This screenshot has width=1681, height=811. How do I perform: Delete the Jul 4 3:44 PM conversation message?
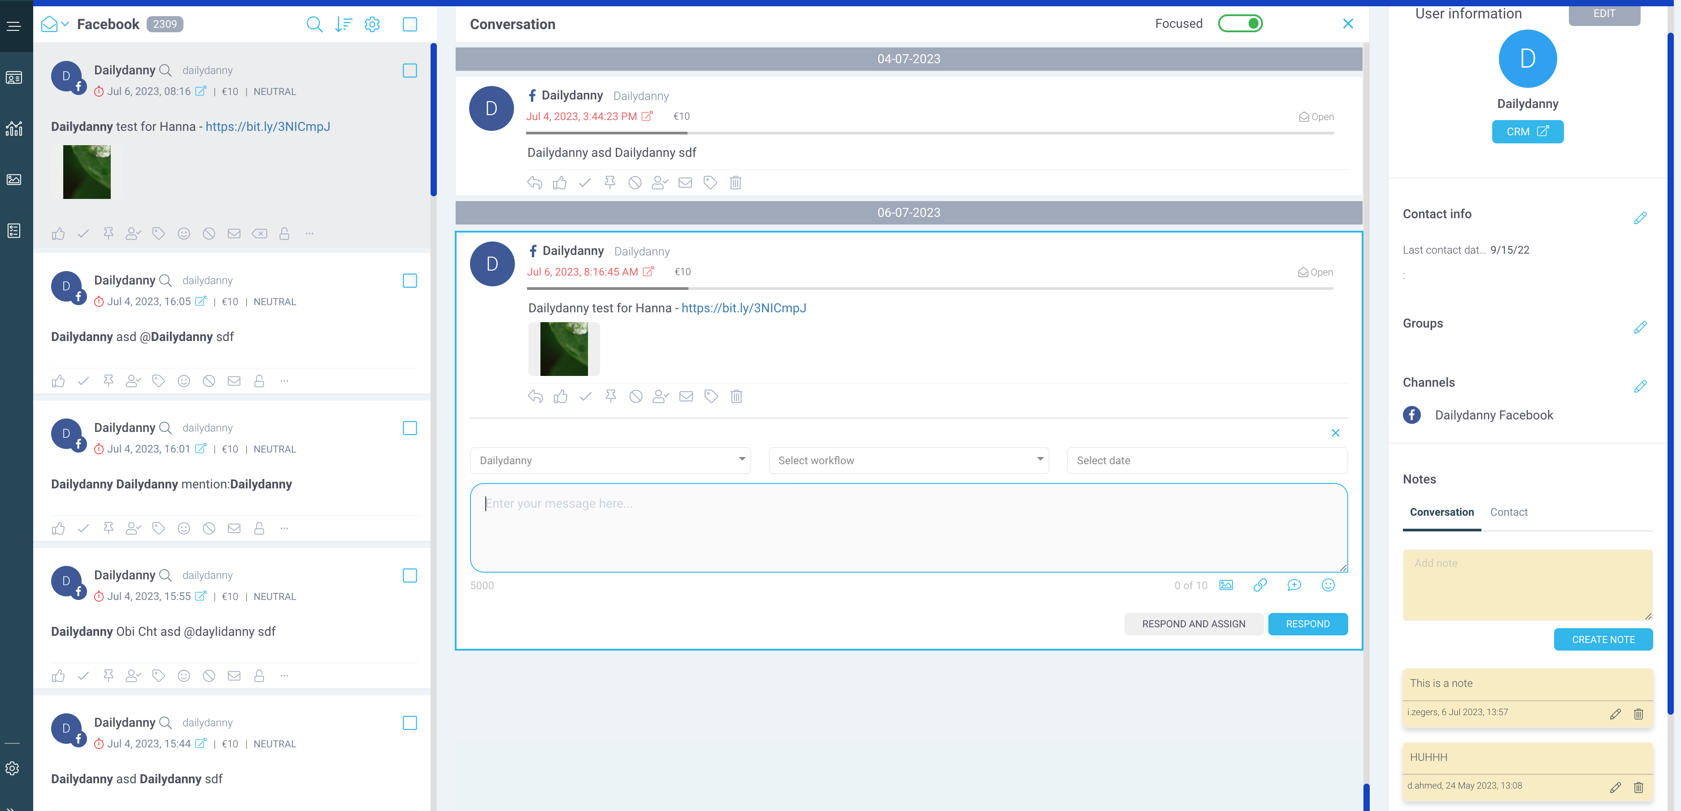(736, 182)
